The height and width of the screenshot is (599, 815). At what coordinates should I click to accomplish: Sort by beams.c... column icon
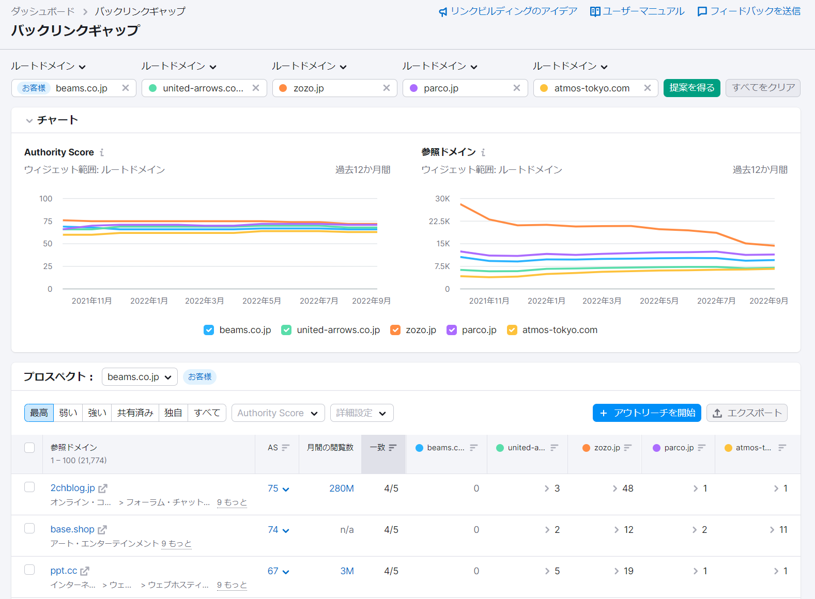(x=474, y=448)
